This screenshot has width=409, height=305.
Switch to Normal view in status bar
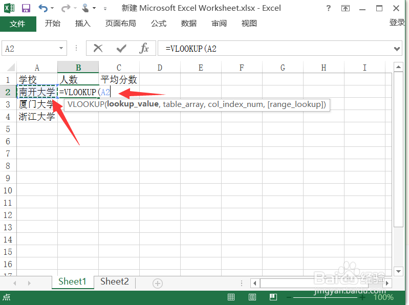231,297
